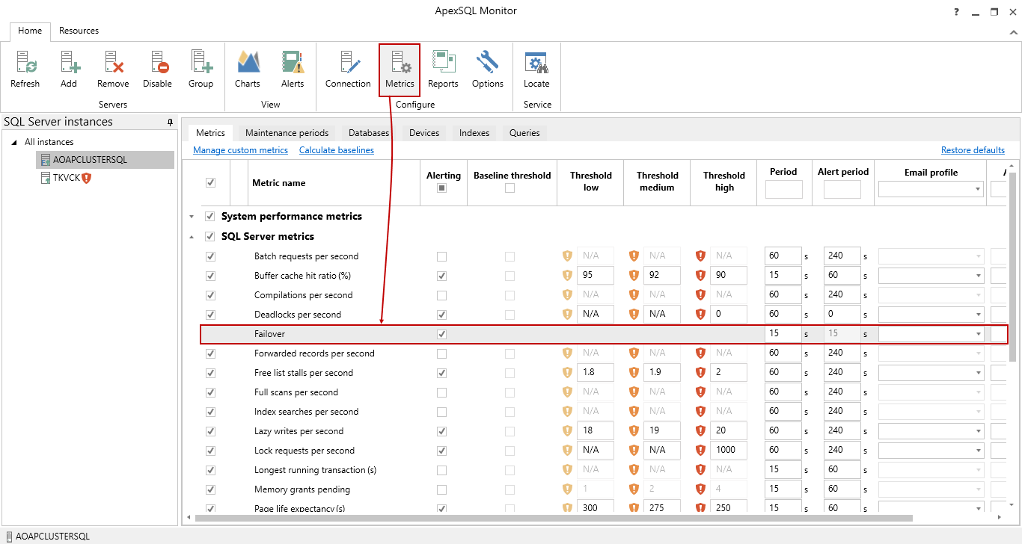
Task: Click the pin icon of SQL Server instances panel
Action: click(x=171, y=122)
